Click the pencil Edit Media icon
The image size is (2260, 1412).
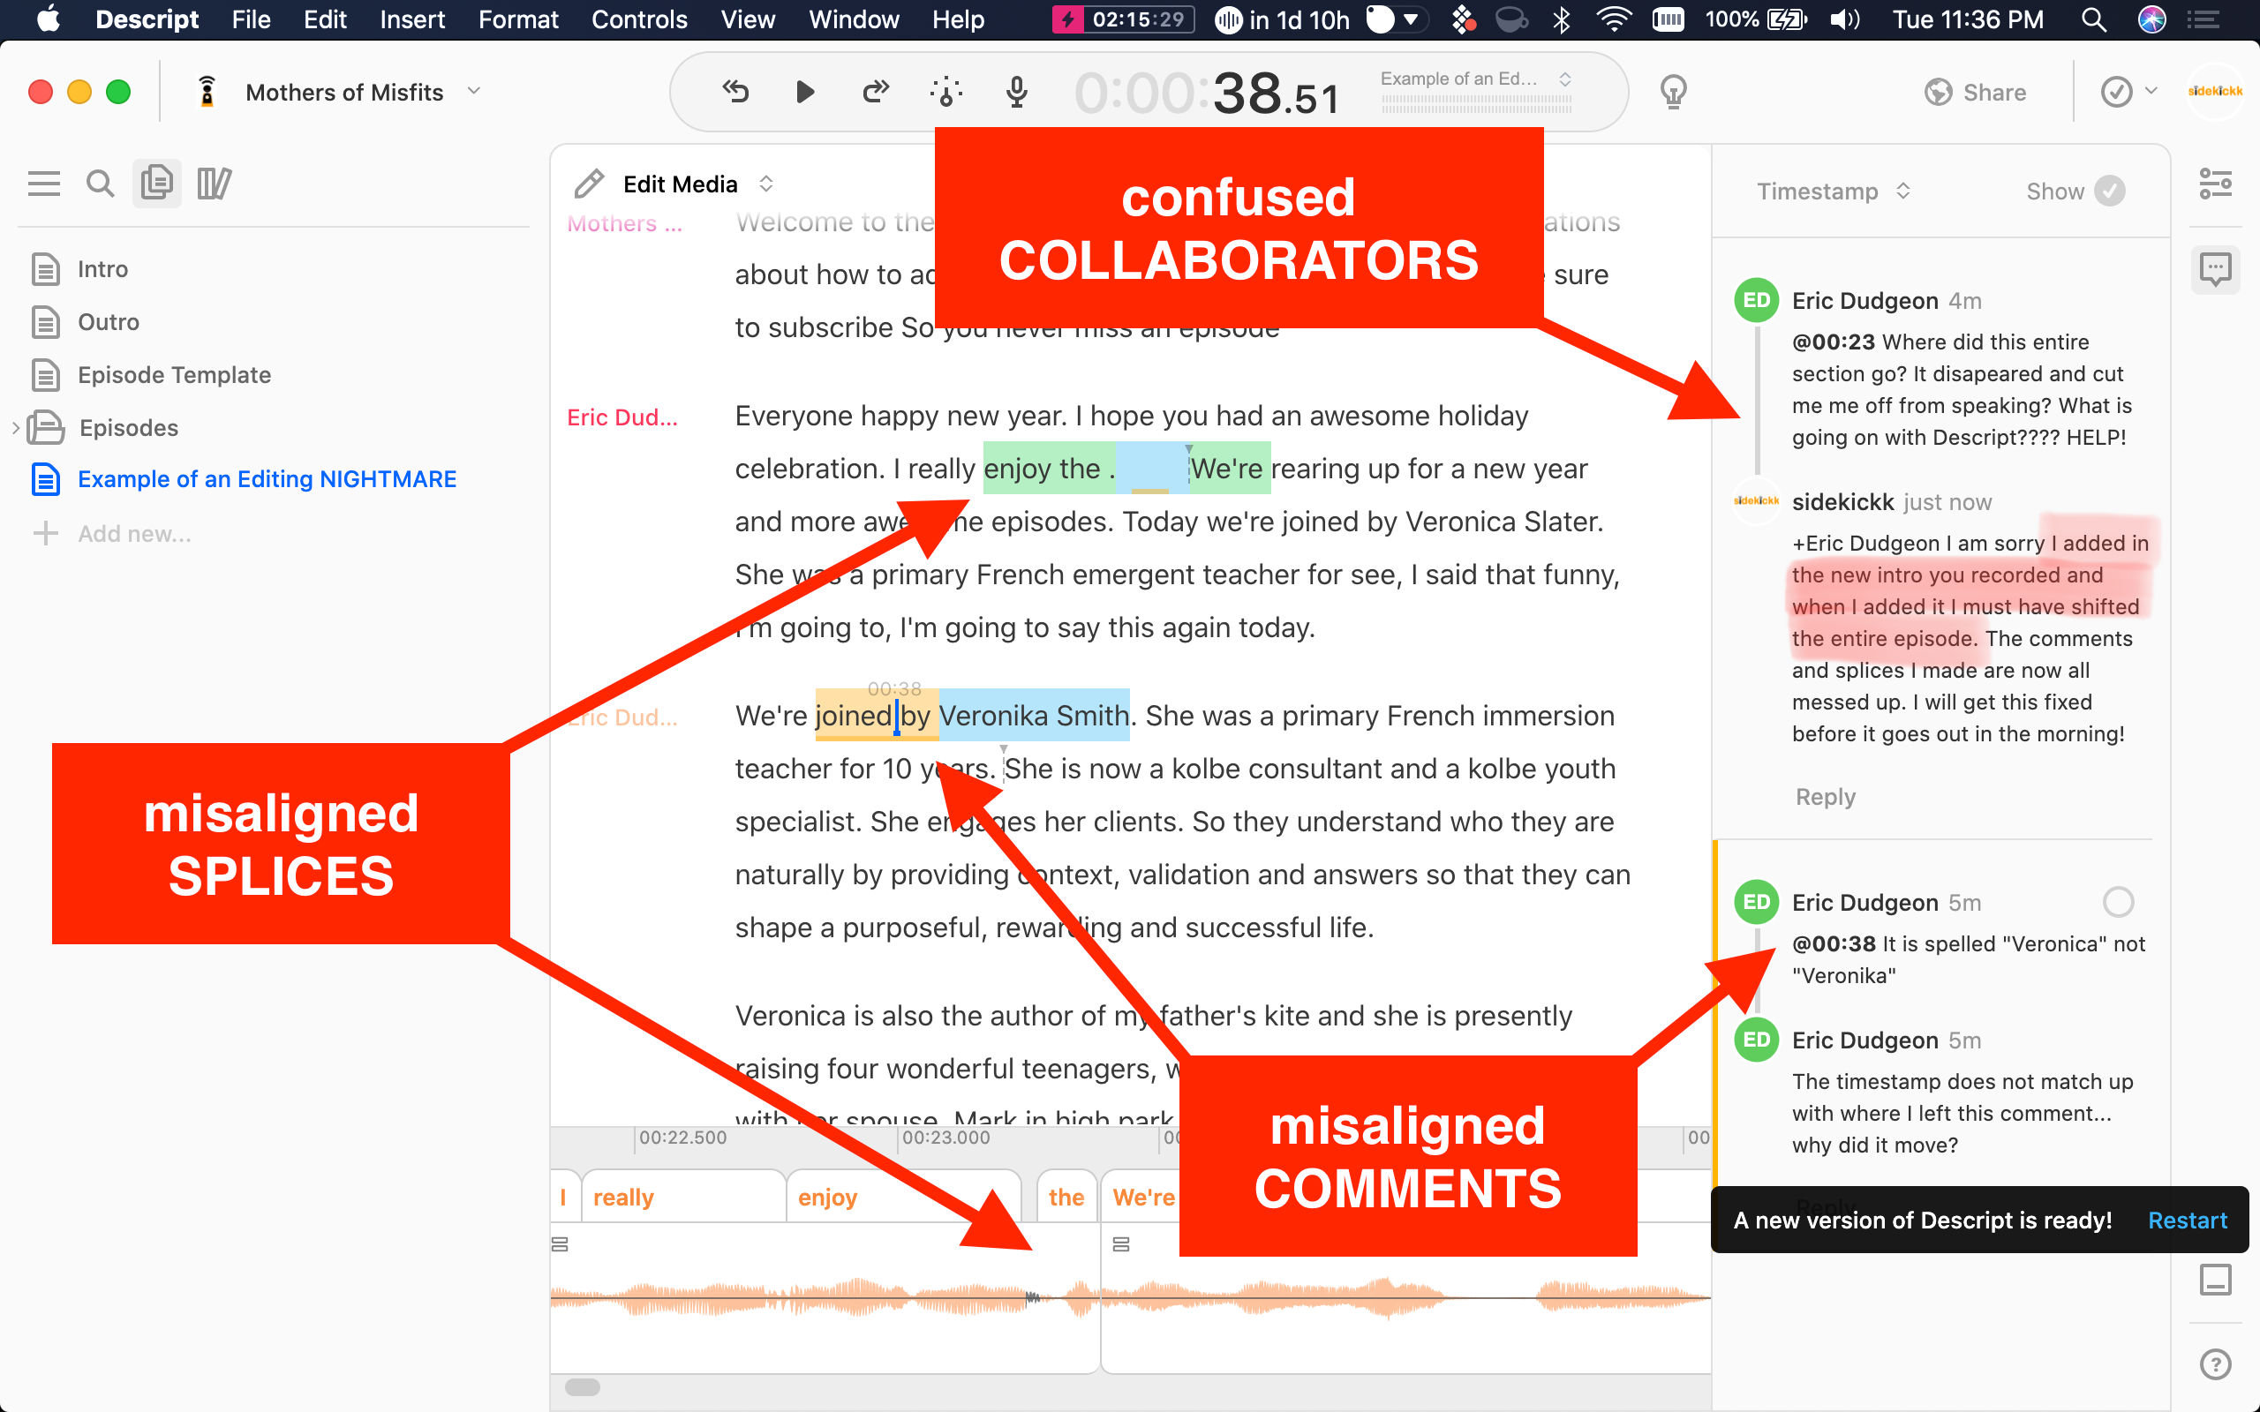[x=588, y=184]
